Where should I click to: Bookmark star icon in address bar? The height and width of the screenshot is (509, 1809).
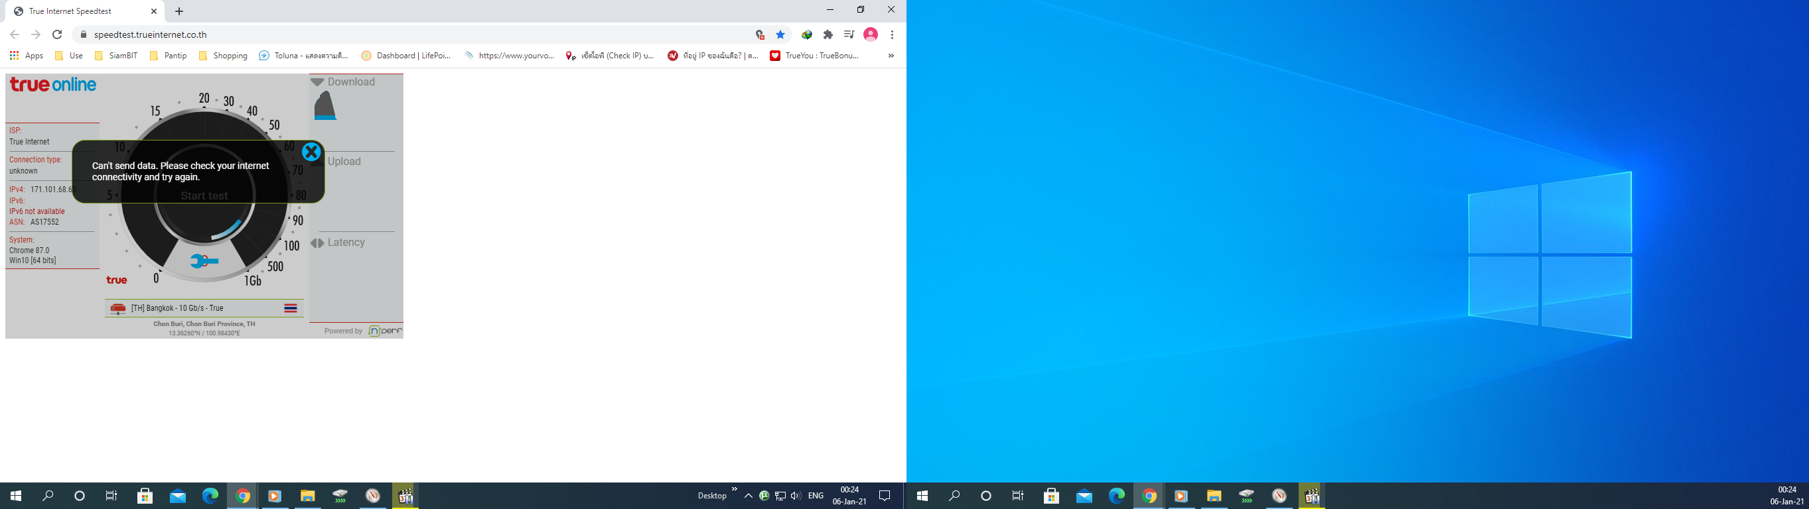(x=780, y=34)
